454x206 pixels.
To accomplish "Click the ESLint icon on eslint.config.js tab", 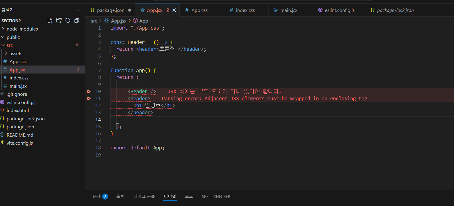I will point(320,10).
